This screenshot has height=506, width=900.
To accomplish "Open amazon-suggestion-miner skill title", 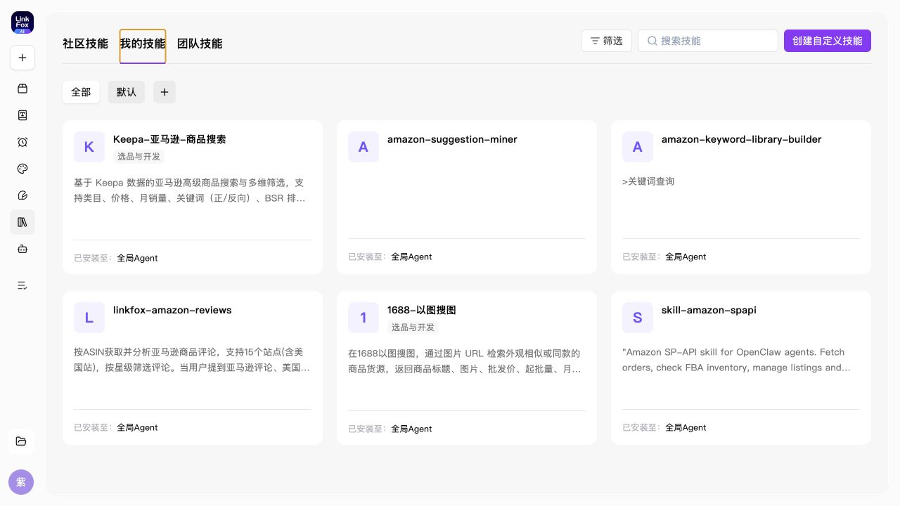I will (452, 139).
